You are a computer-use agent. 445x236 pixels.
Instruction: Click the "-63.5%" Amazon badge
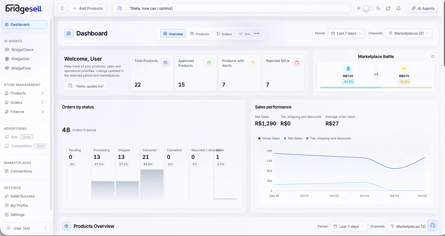pos(348,81)
